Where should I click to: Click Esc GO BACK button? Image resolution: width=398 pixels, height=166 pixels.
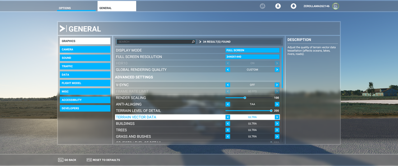click(67, 160)
